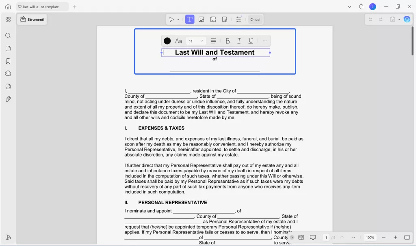Open the page navigation dropdown chevron

[x=353, y=237]
